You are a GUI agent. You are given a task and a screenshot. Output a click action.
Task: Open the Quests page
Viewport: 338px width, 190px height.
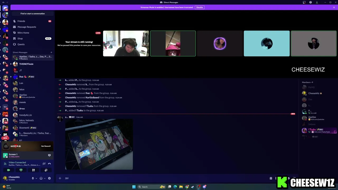pyautogui.click(x=32, y=44)
